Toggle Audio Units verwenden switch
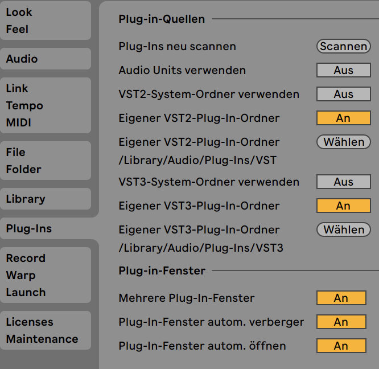Viewport: 379px width, 369px height. 343,71
